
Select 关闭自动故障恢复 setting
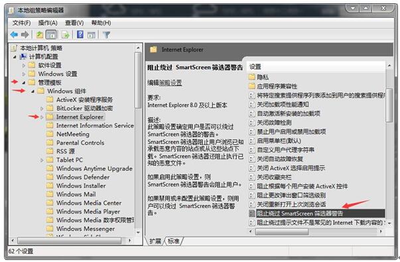(x=279, y=159)
